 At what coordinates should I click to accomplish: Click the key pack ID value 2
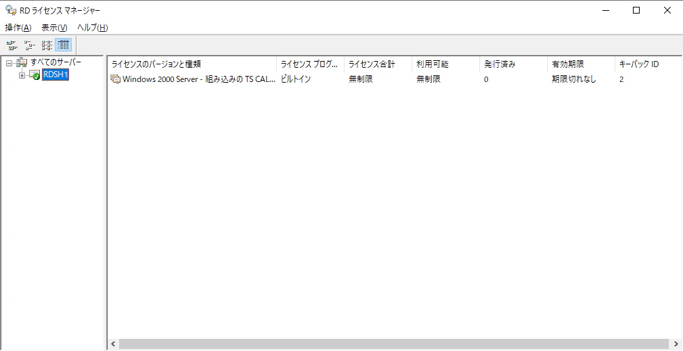(621, 80)
